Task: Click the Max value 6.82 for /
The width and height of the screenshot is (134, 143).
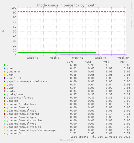Action: 127,65
